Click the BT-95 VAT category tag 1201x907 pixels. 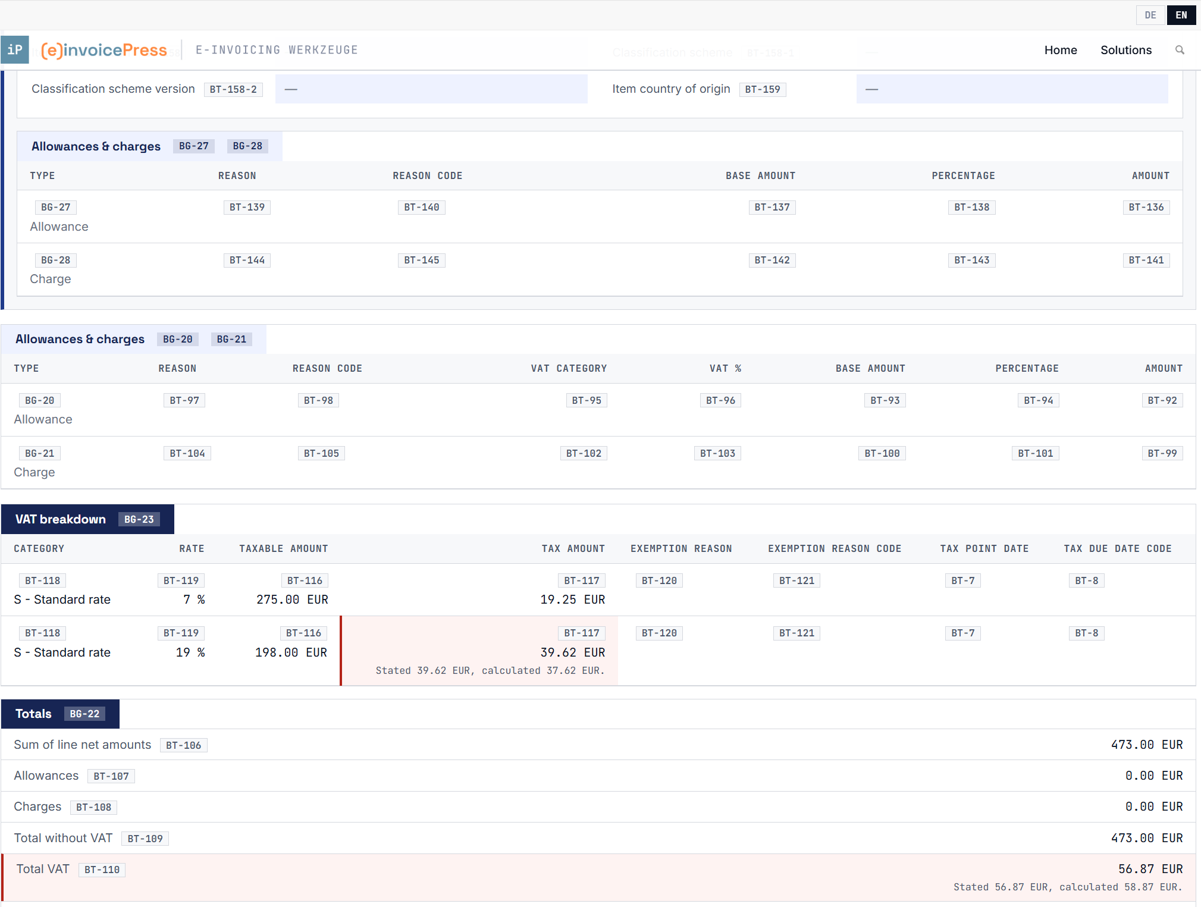click(587, 400)
